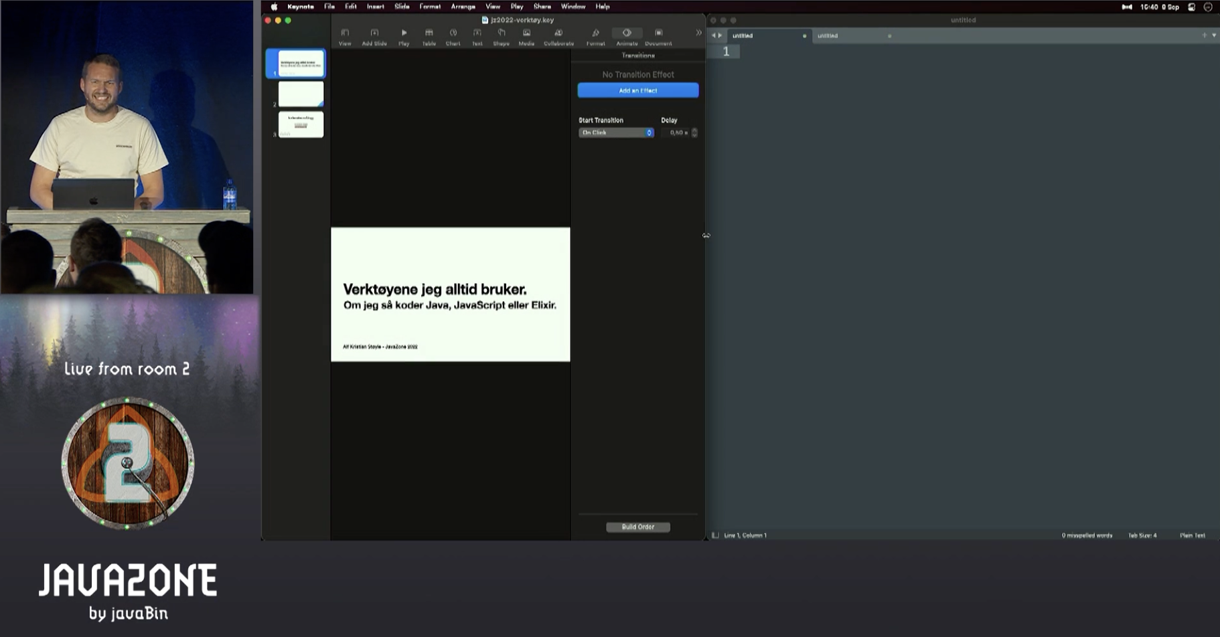Add a Shape from the toolbar
Image resolution: width=1220 pixels, height=637 pixels.
pyautogui.click(x=501, y=33)
